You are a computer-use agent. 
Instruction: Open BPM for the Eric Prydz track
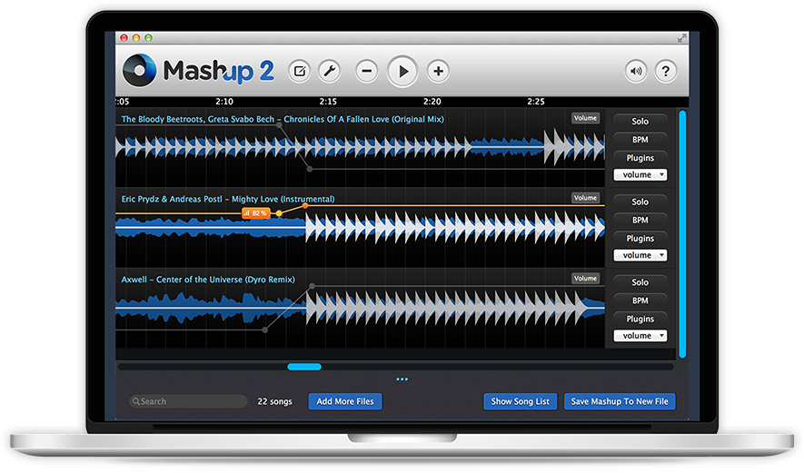tap(640, 220)
